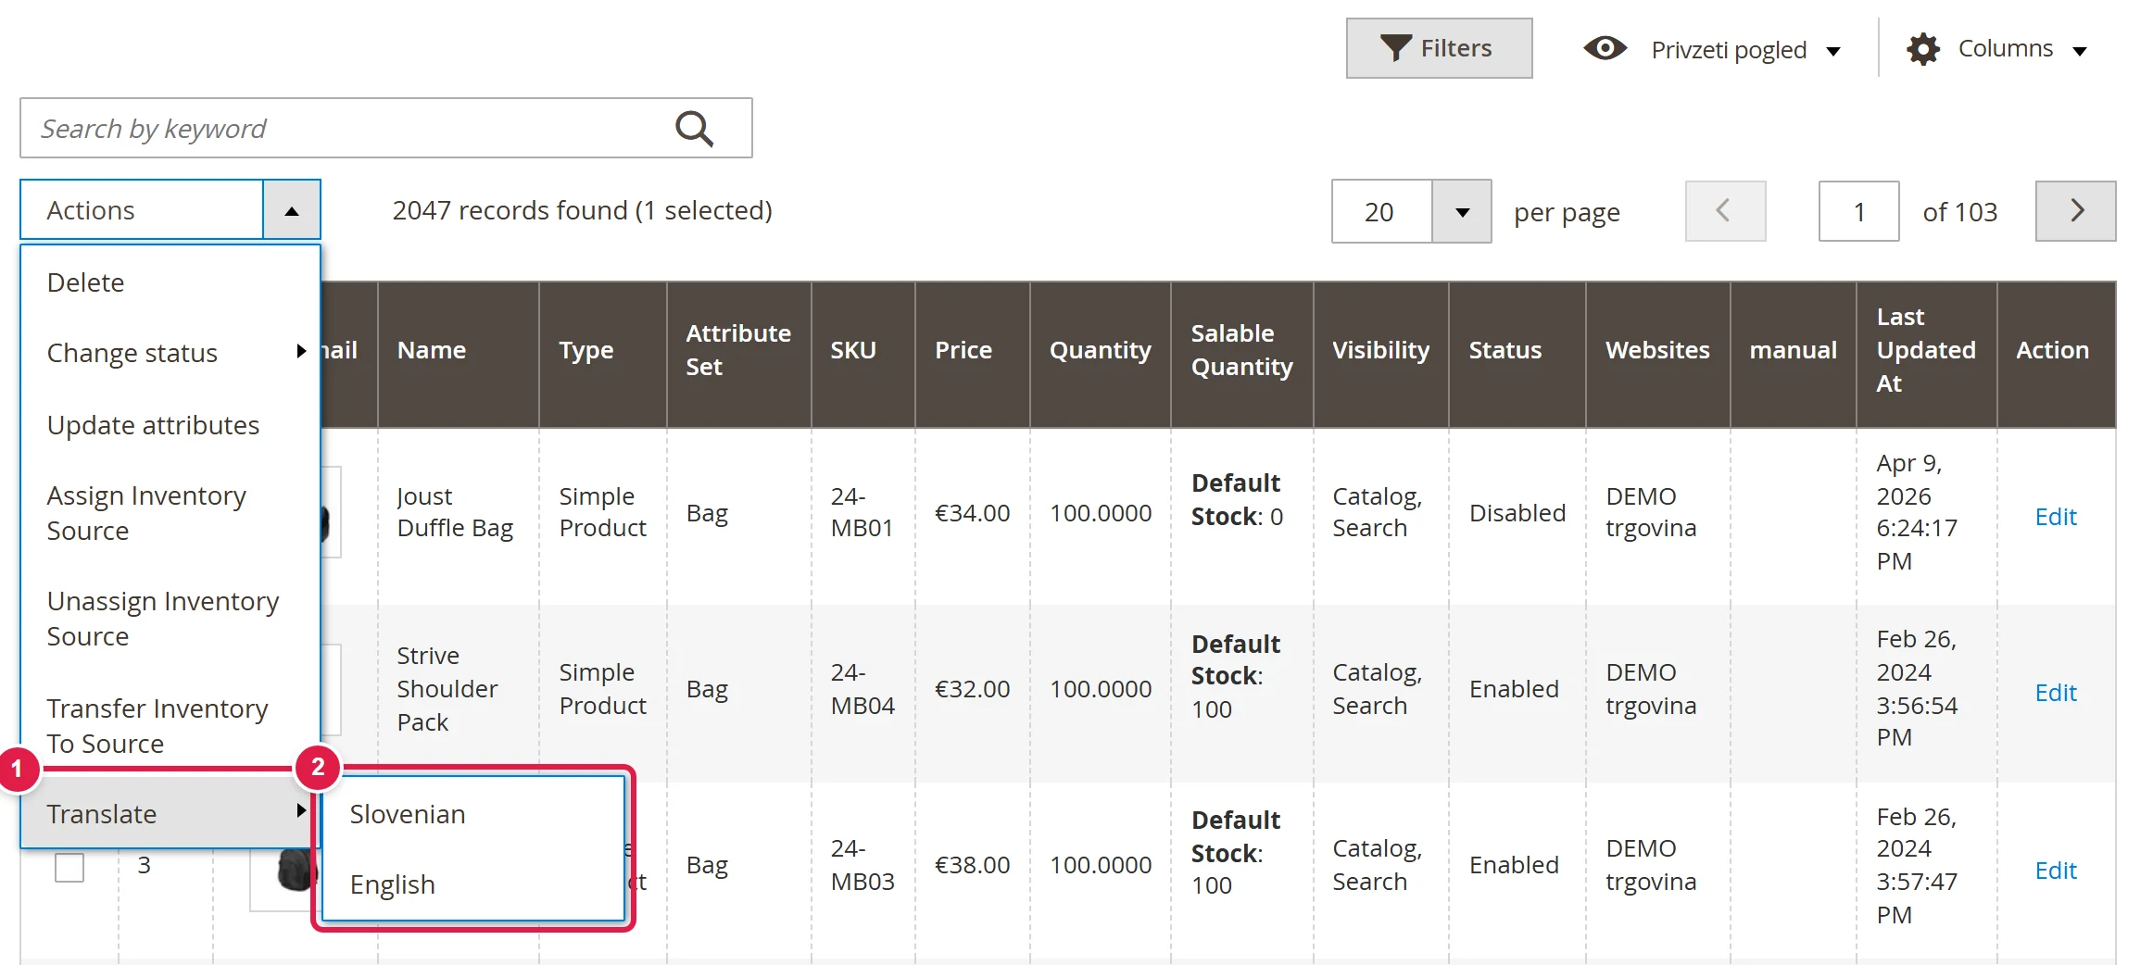Click the search magnifier icon
The image size is (2153, 965).
[x=694, y=129]
